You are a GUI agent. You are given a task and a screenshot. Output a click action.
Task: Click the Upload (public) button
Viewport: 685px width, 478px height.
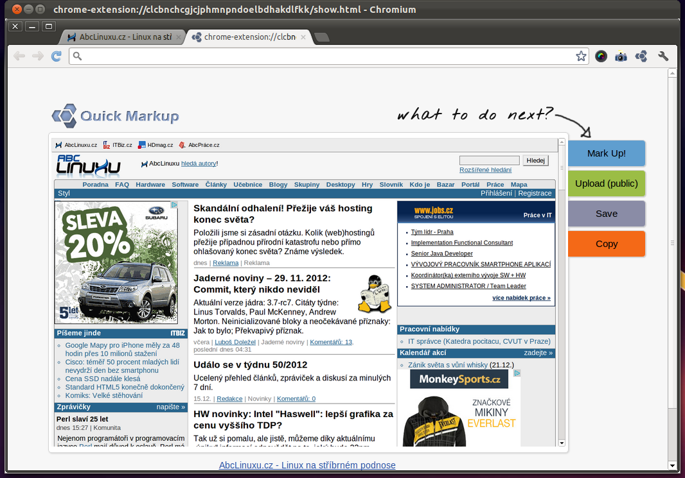coord(607,184)
